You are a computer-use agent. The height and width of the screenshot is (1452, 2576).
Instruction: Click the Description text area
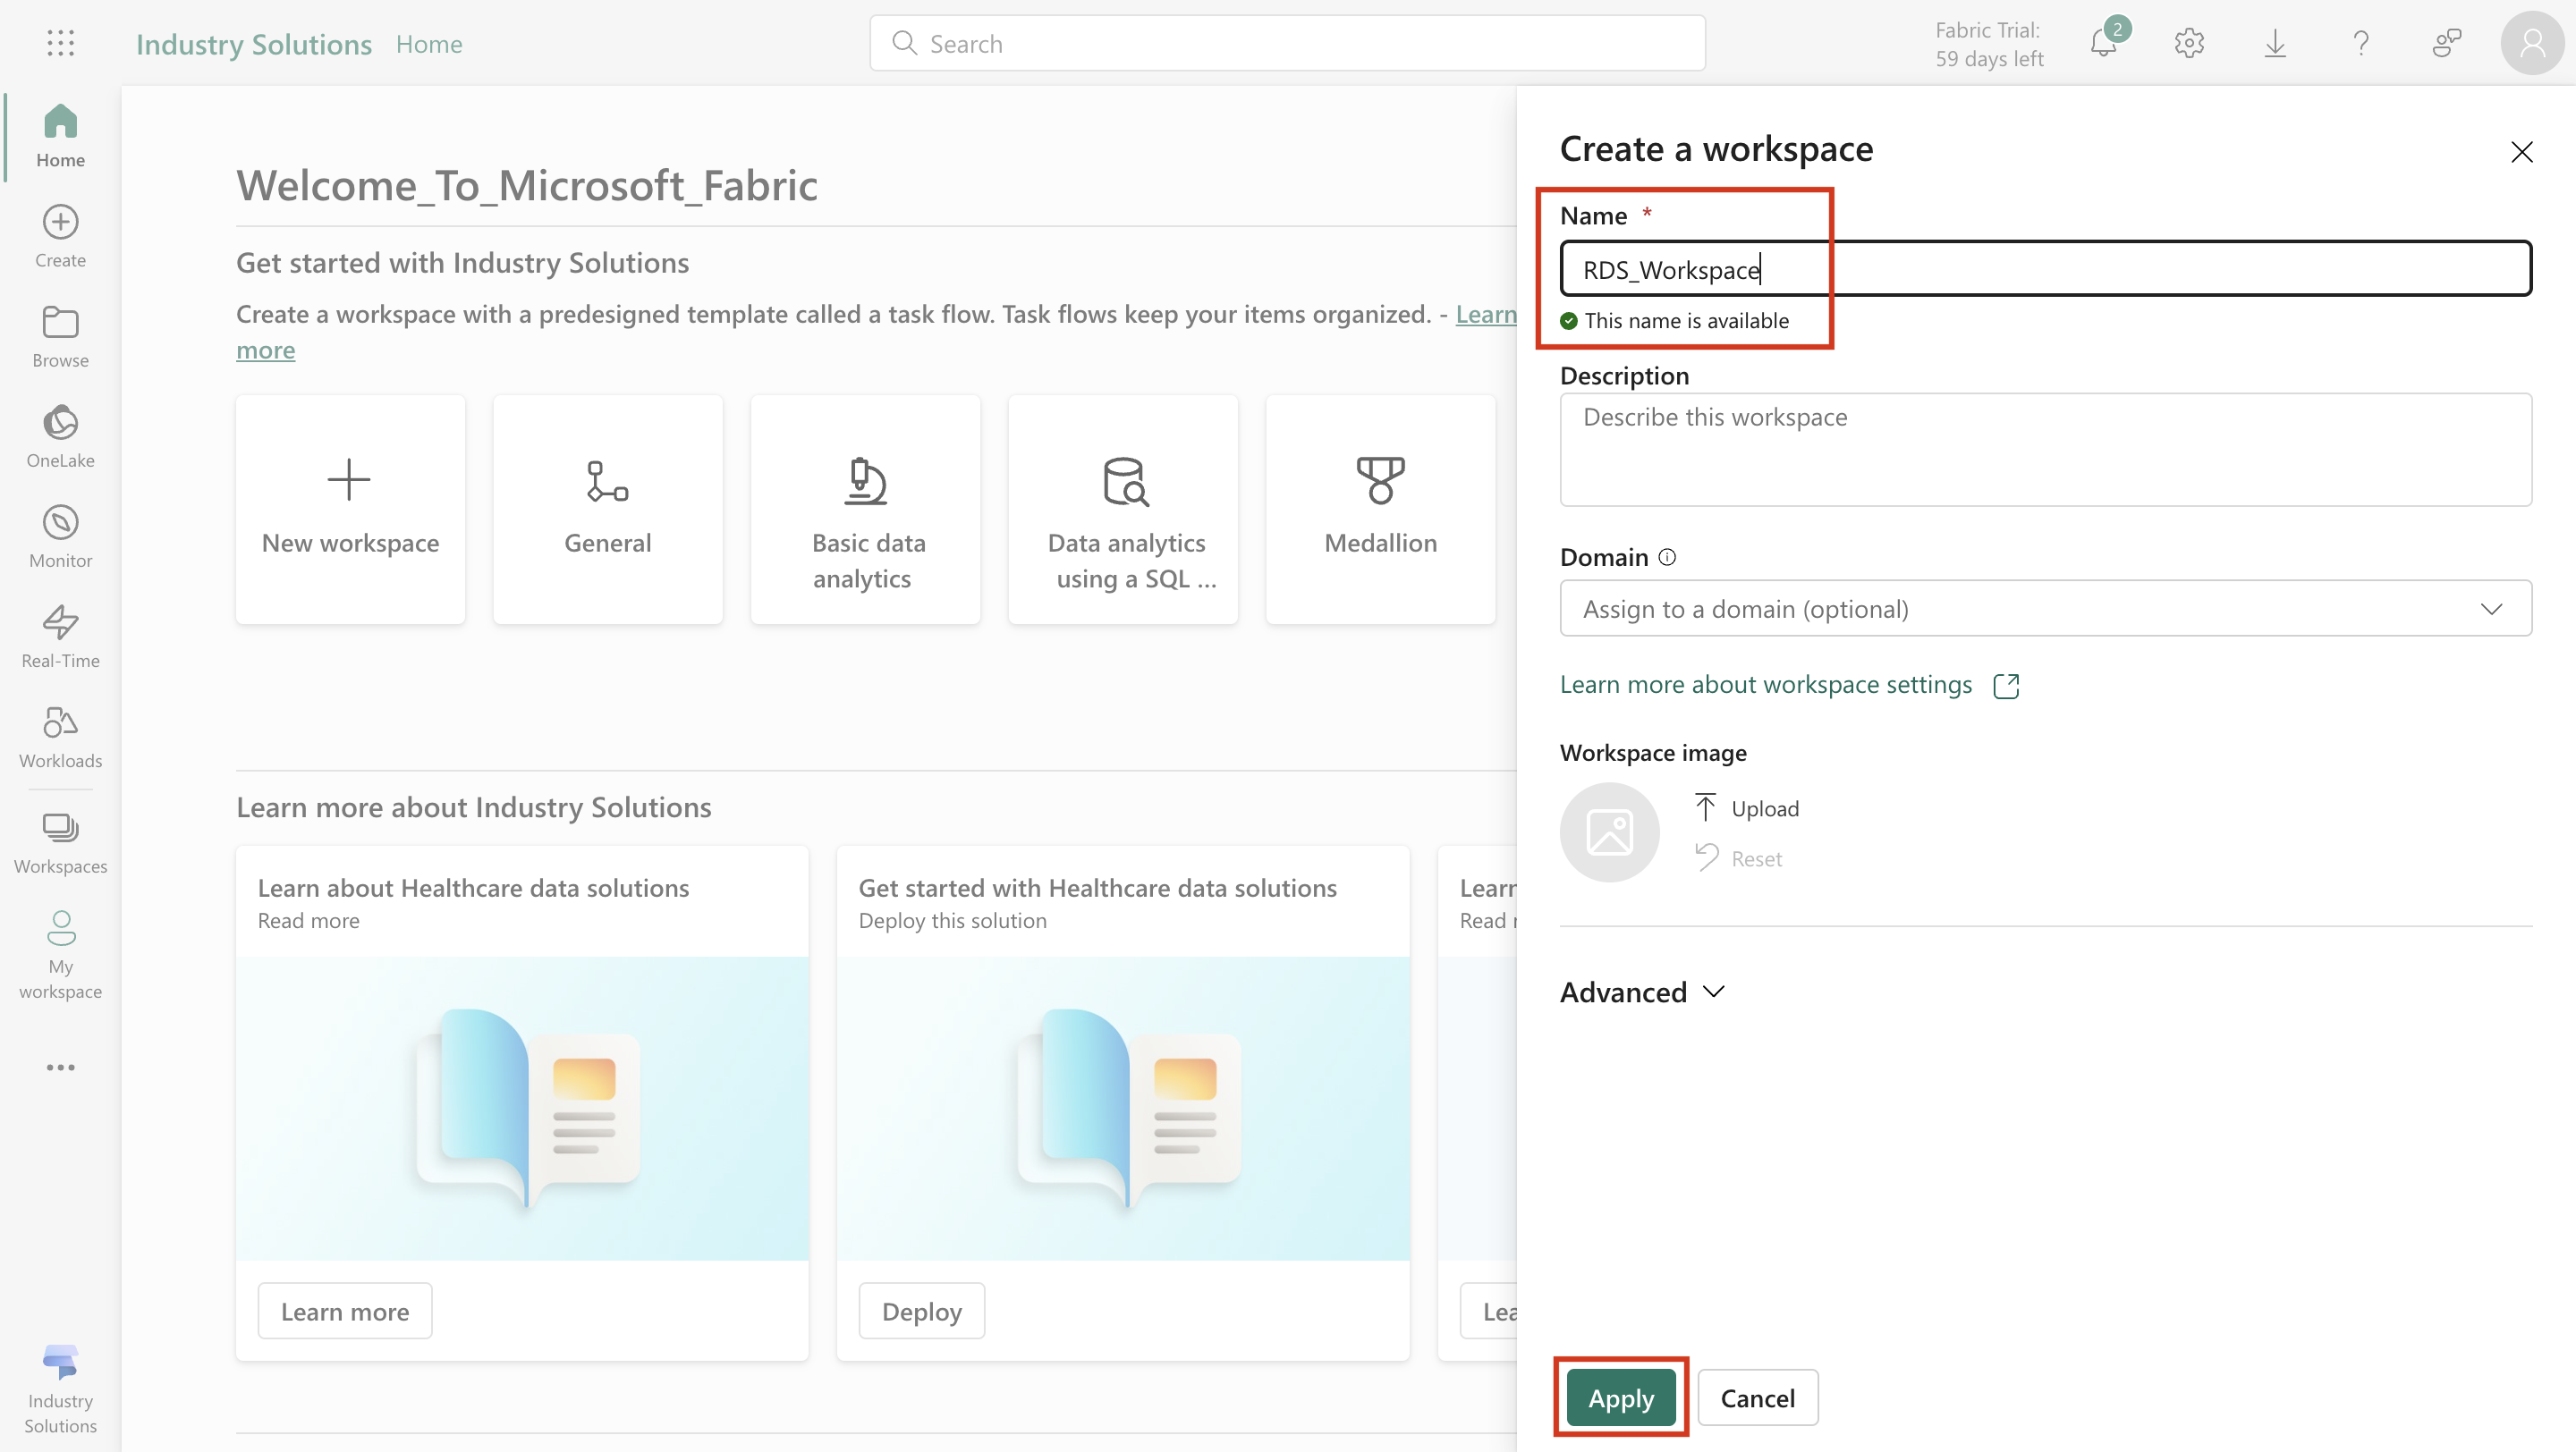point(2045,450)
